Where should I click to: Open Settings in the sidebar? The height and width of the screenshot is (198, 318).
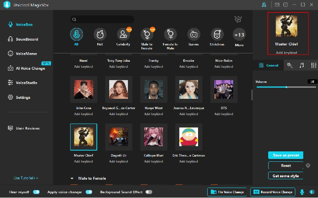(x=19, y=97)
